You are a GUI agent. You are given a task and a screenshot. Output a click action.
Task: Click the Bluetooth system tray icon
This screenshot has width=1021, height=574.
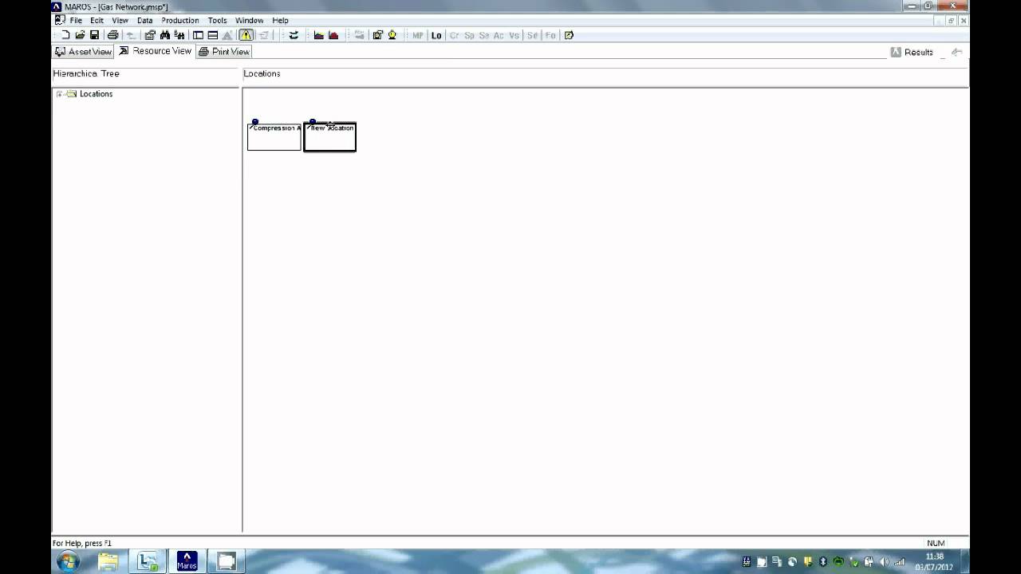(x=822, y=562)
